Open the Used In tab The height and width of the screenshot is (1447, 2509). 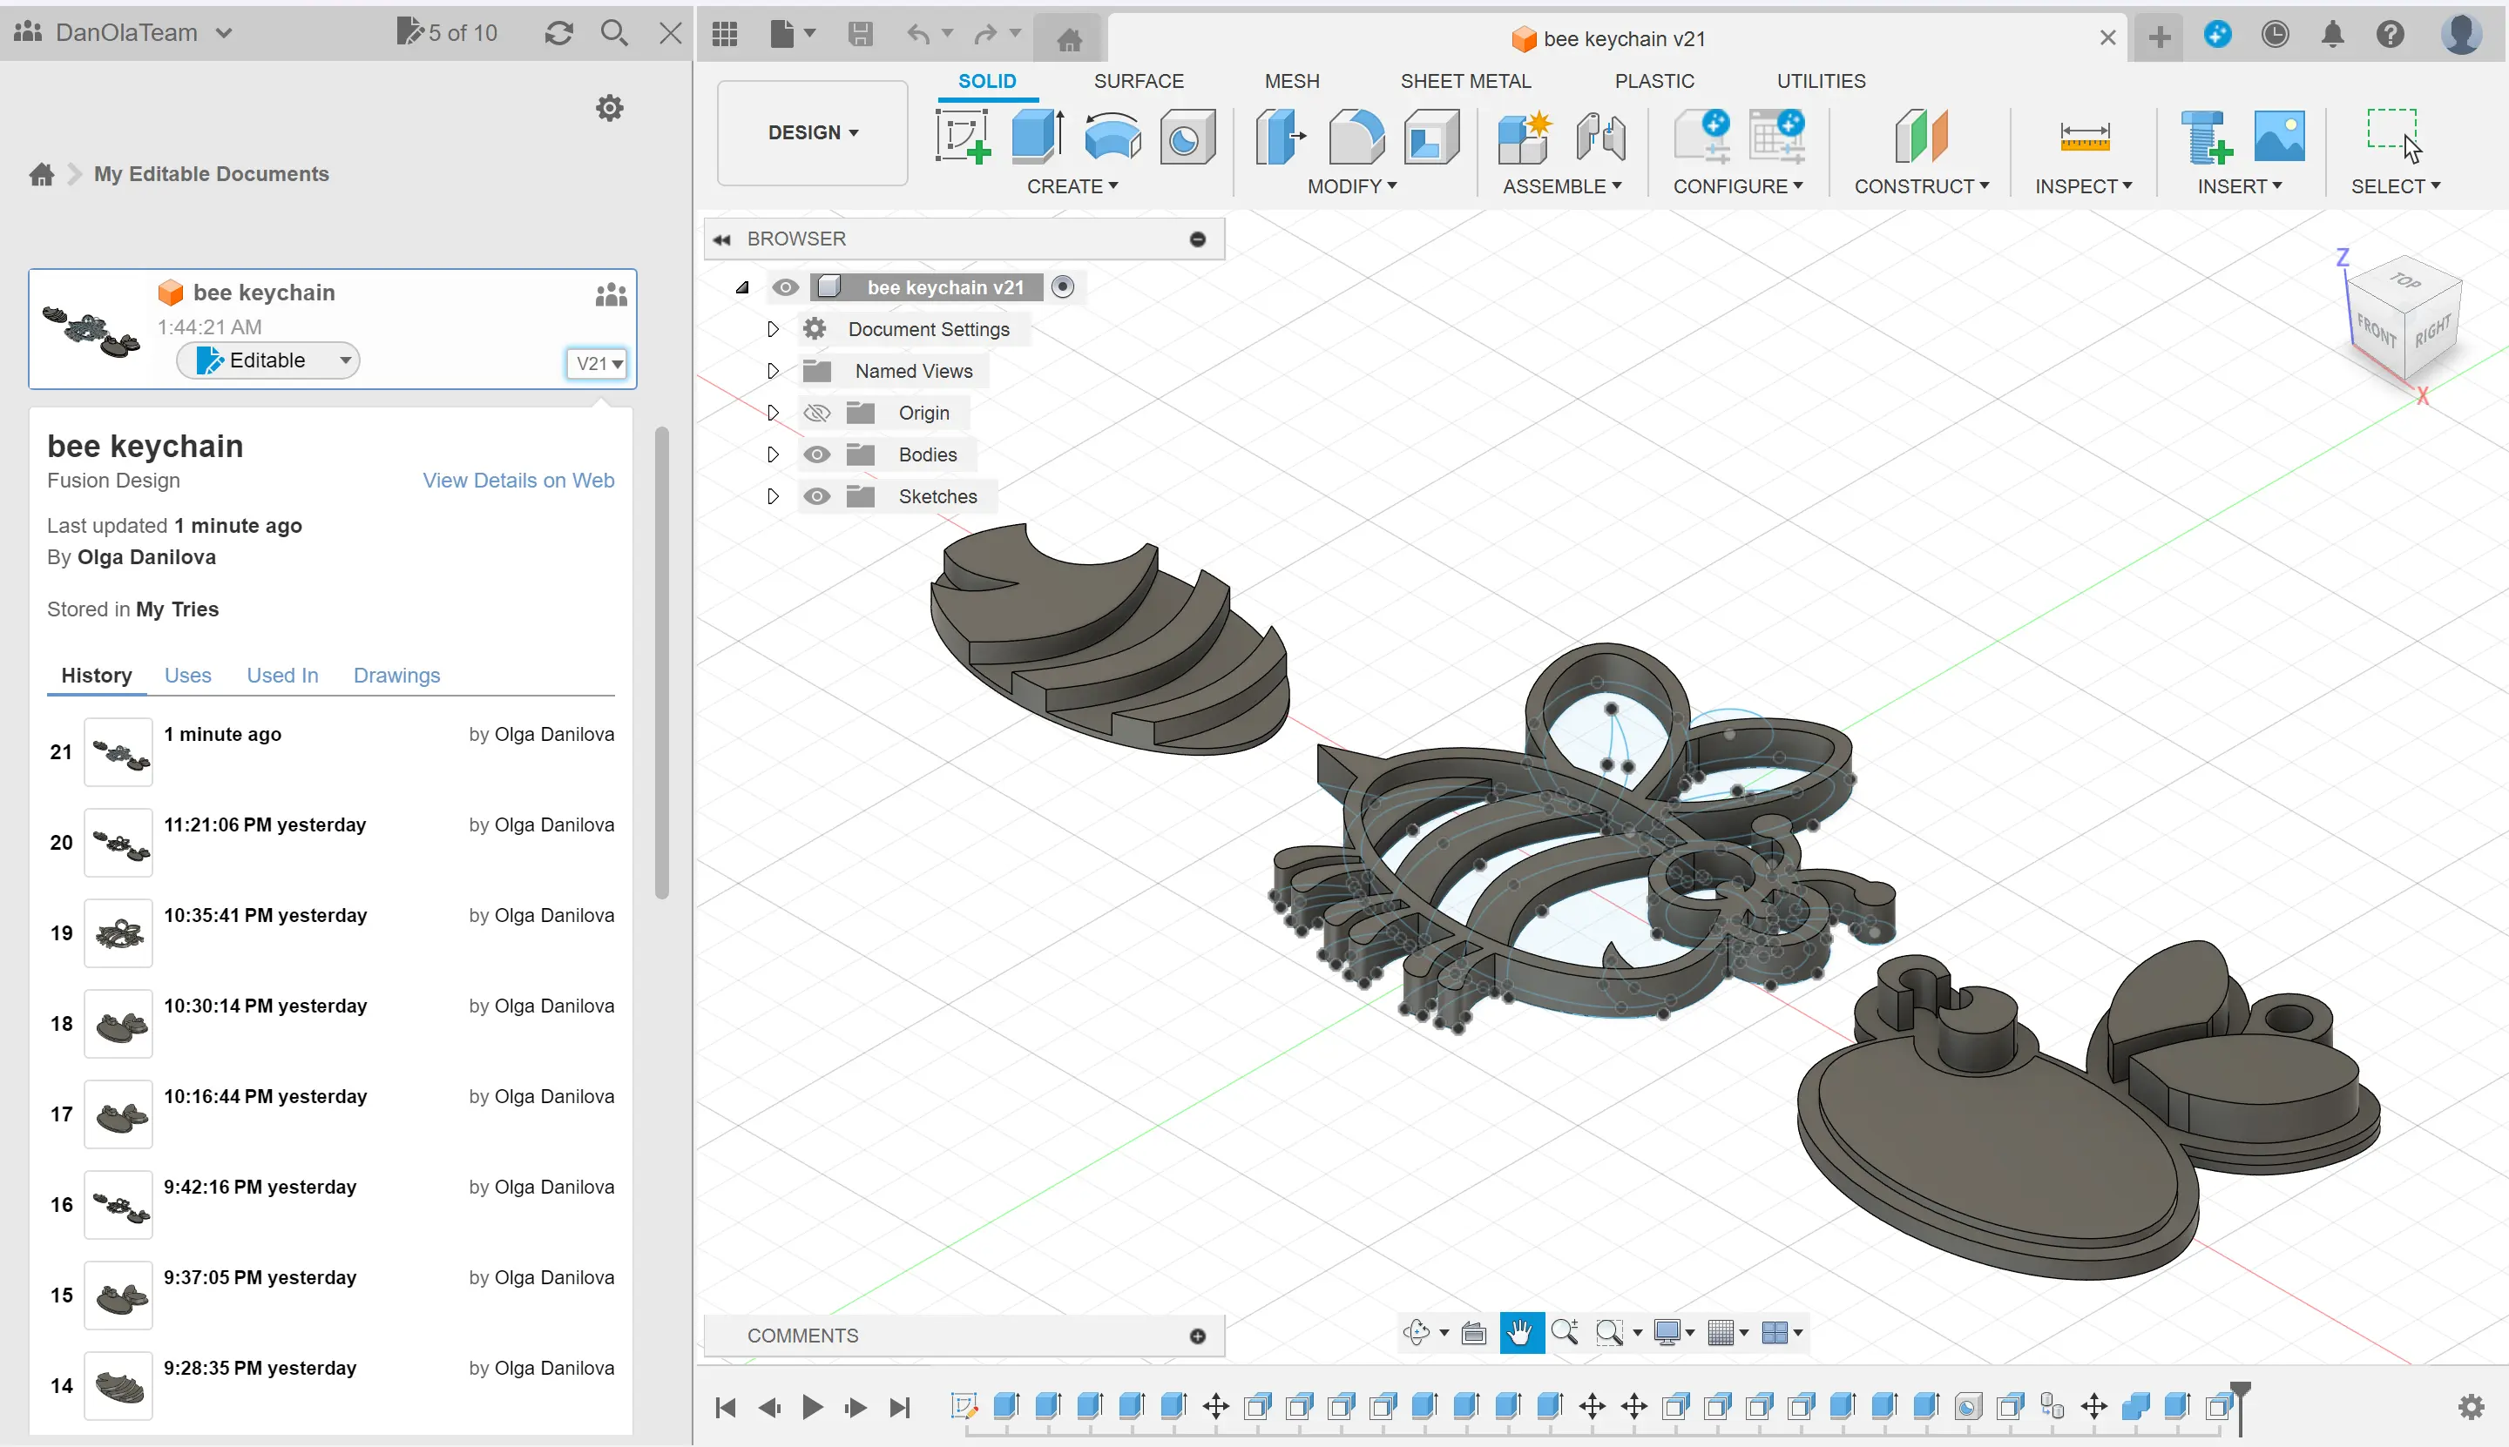pos(282,675)
